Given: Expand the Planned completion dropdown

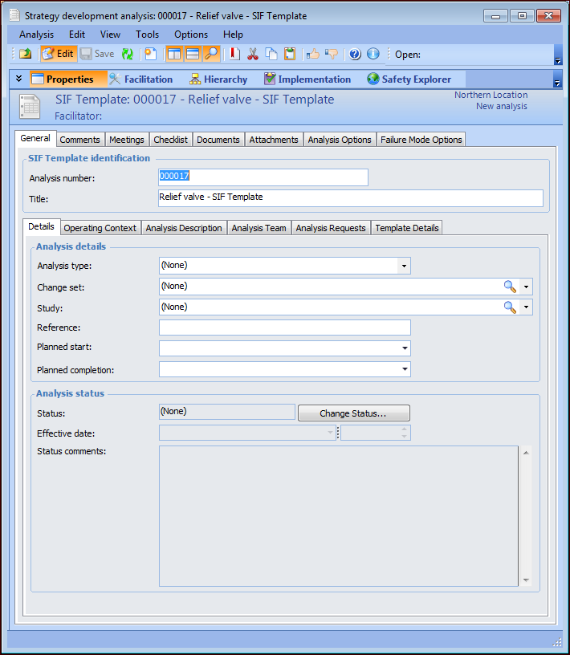Looking at the screenshot, I should point(404,369).
